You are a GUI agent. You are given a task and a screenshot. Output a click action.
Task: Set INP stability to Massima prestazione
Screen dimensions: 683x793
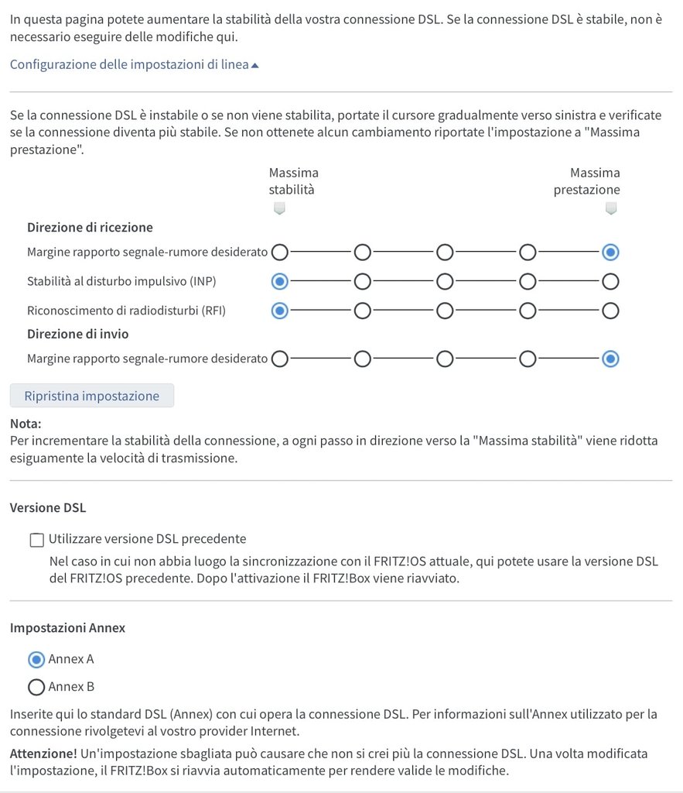pyautogui.click(x=610, y=280)
